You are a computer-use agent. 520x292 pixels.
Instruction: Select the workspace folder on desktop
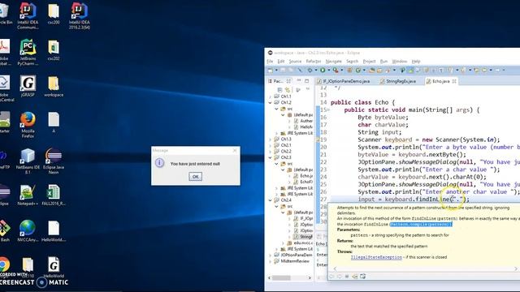click(54, 86)
